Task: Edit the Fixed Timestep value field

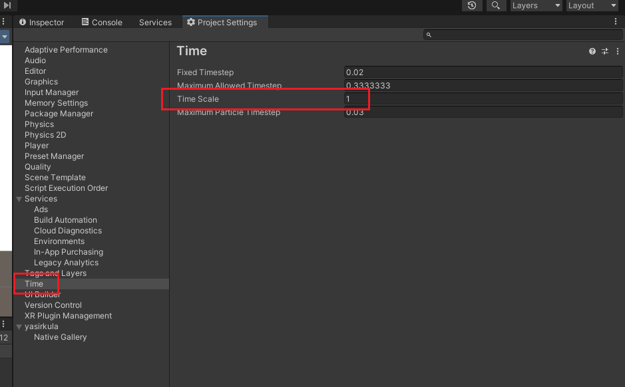Action: tap(483, 72)
